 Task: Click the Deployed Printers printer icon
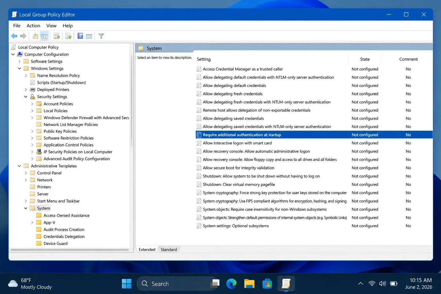point(33,90)
